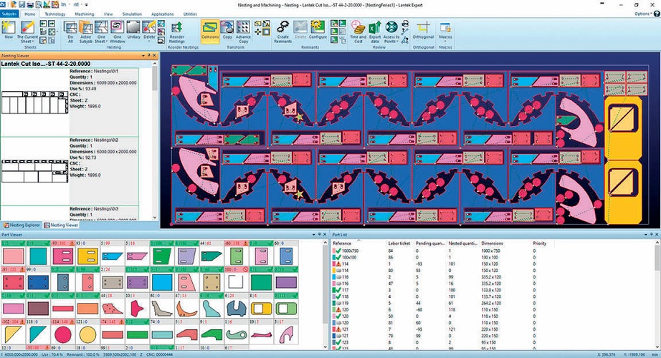This screenshot has height=358, width=661.
Task: Select the One Window nesting tool
Action: [117, 32]
